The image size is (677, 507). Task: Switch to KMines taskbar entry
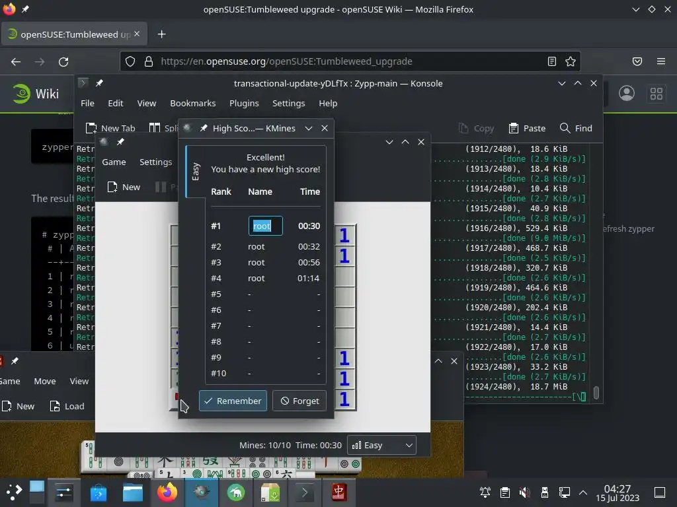(x=201, y=492)
